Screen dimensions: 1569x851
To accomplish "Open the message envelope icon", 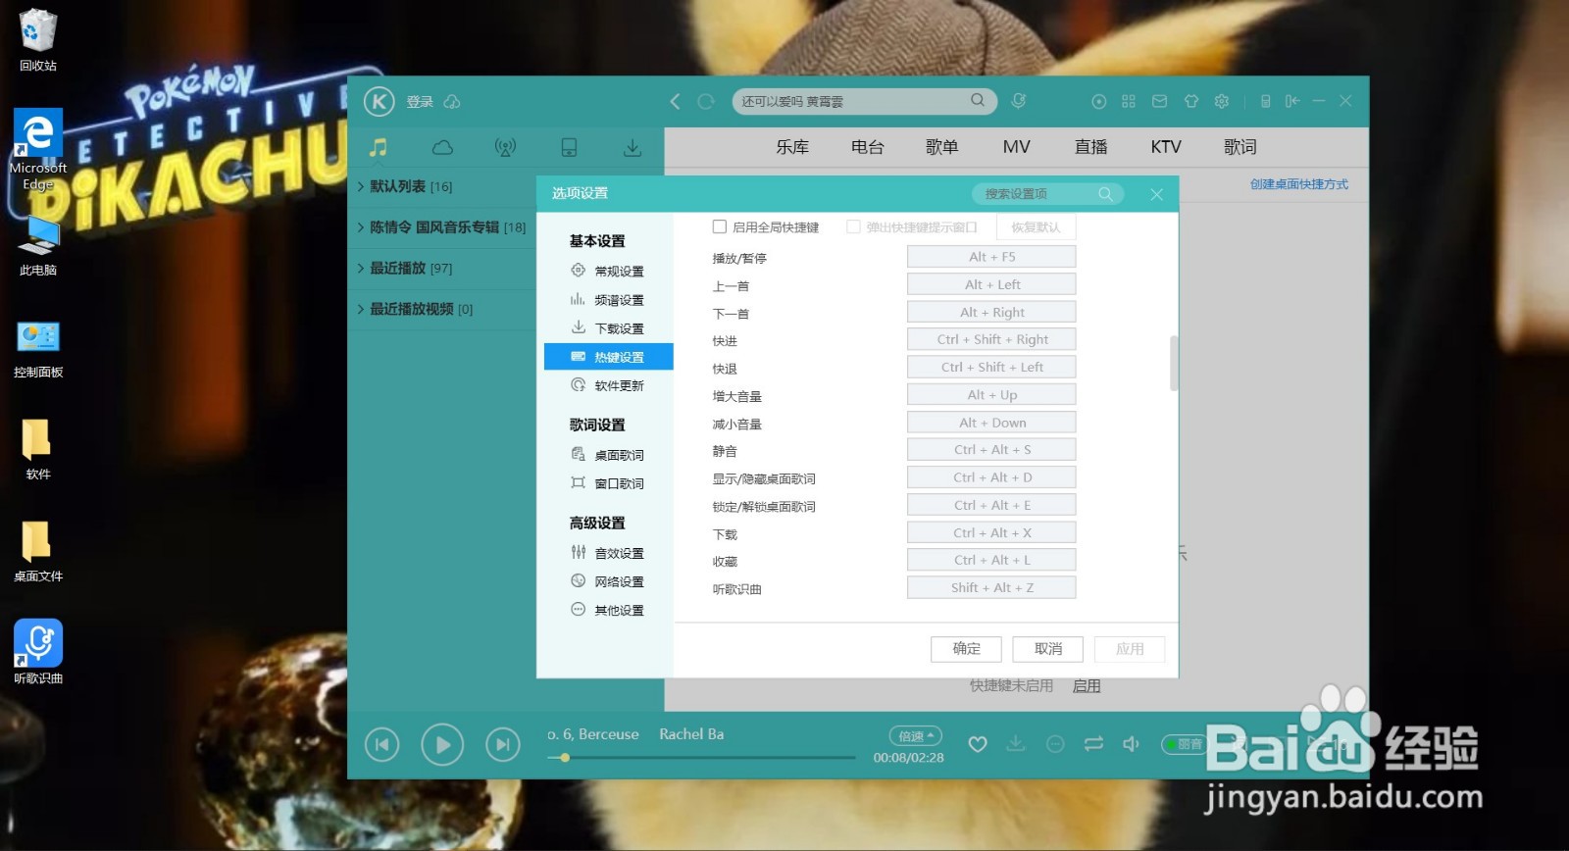I will tap(1159, 101).
